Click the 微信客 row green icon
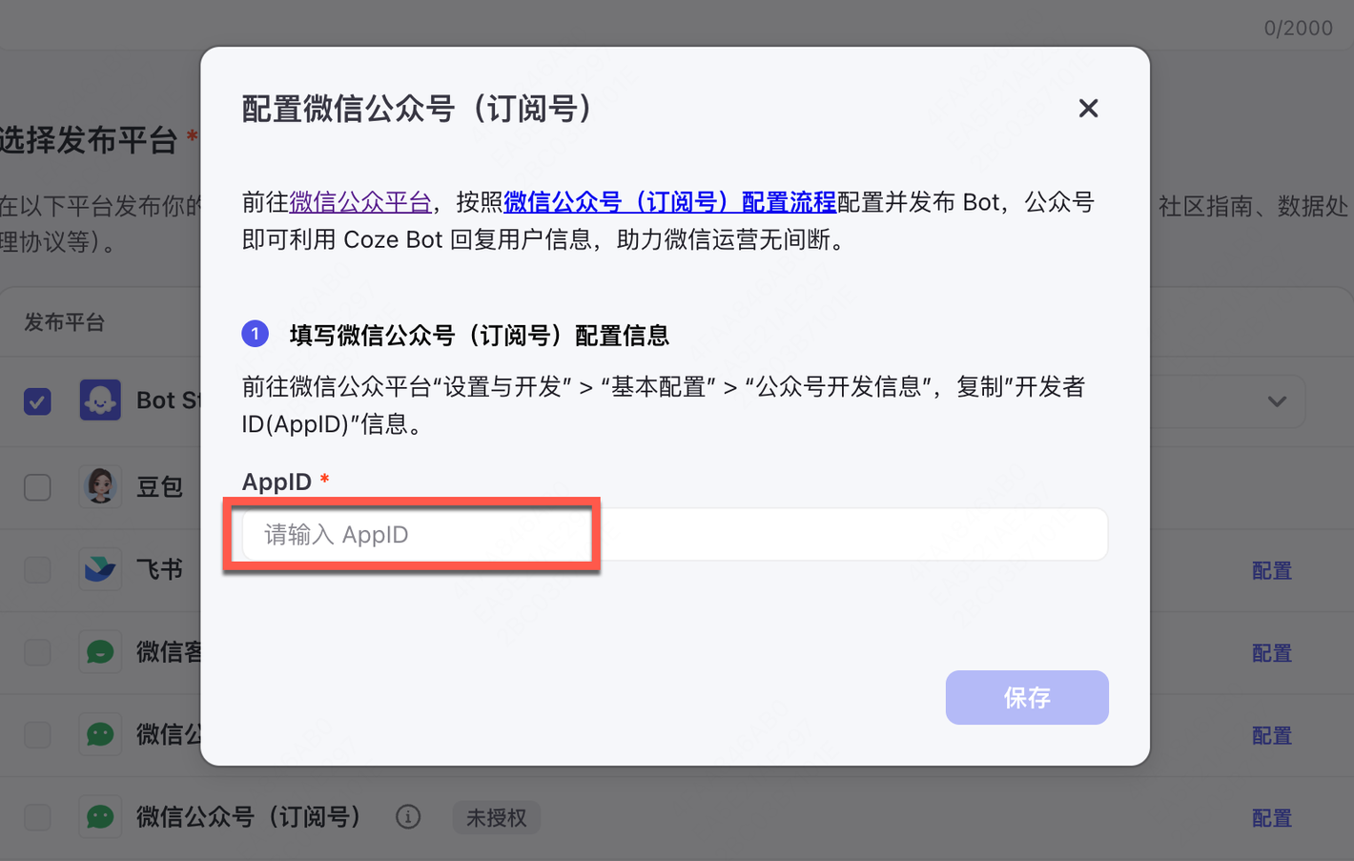 100,652
